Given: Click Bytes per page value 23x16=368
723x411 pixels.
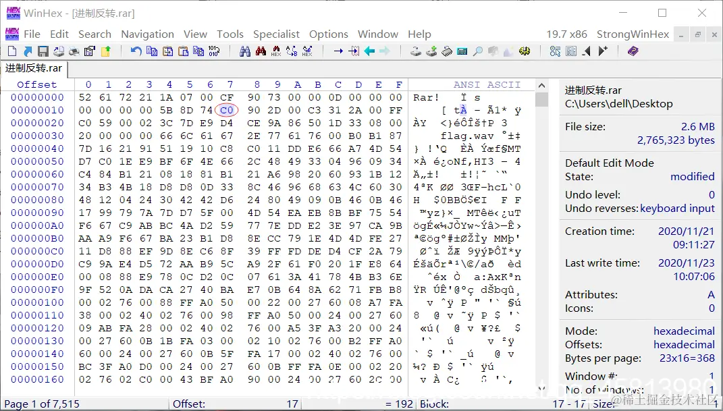Looking at the screenshot, I should (x=687, y=358).
